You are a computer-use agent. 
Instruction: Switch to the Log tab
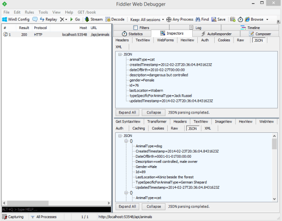(x=196, y=28)
